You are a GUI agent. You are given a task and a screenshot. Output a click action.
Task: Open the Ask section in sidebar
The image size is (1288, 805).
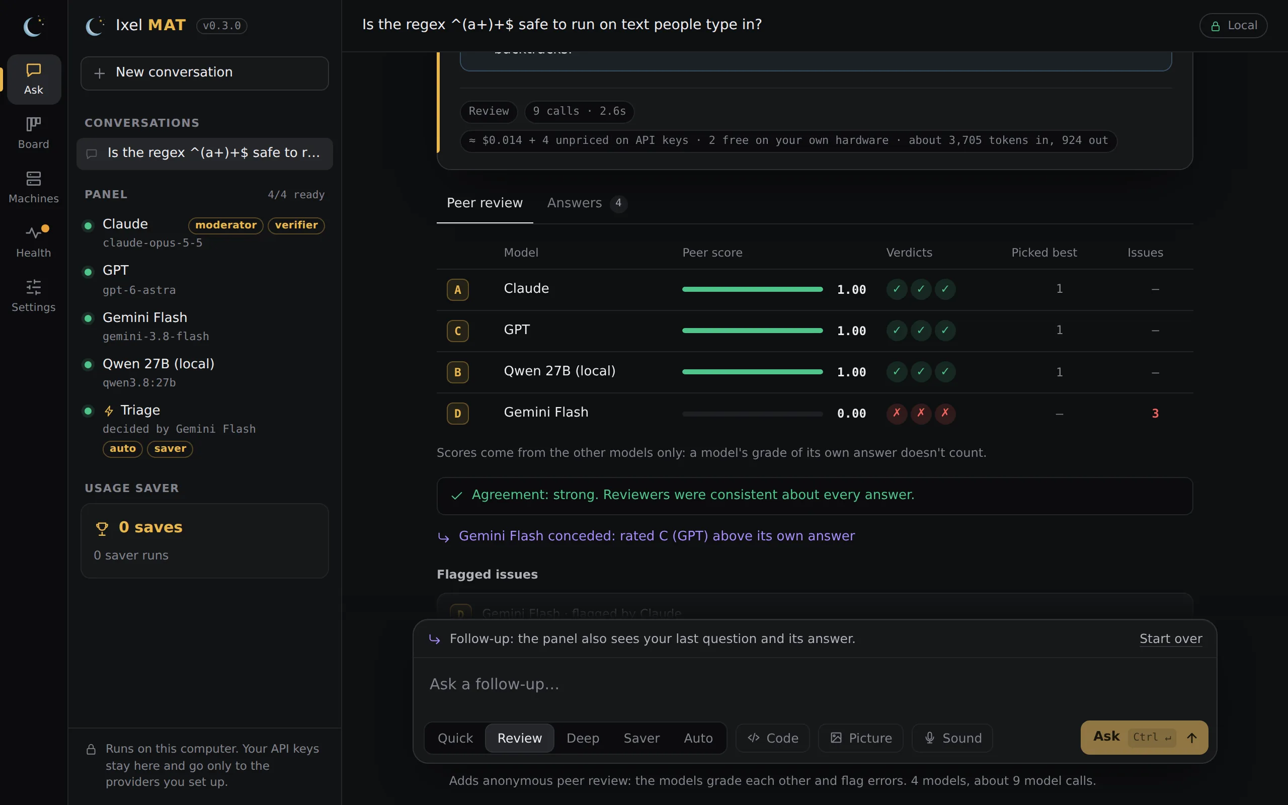pyautogui.click(x=34, y=79)
